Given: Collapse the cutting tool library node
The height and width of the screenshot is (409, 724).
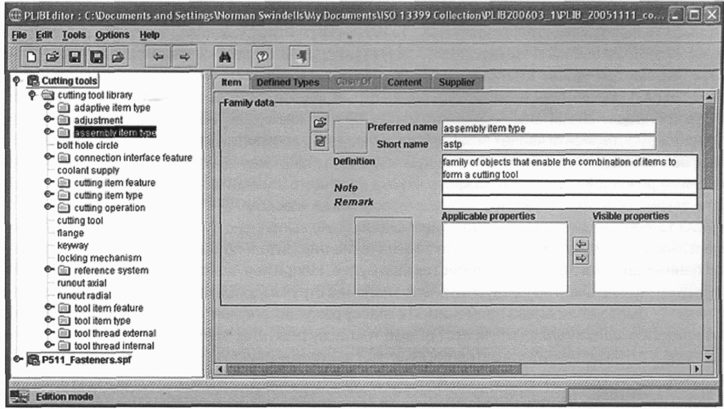Looking at the screenshot, I should point(32,95).
